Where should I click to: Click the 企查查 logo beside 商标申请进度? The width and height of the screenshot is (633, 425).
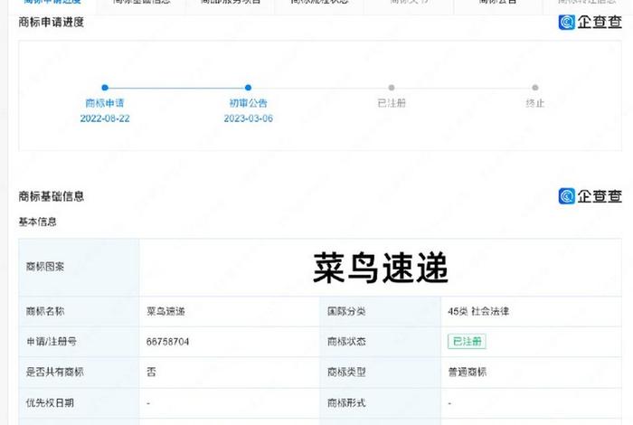(590, 22)
